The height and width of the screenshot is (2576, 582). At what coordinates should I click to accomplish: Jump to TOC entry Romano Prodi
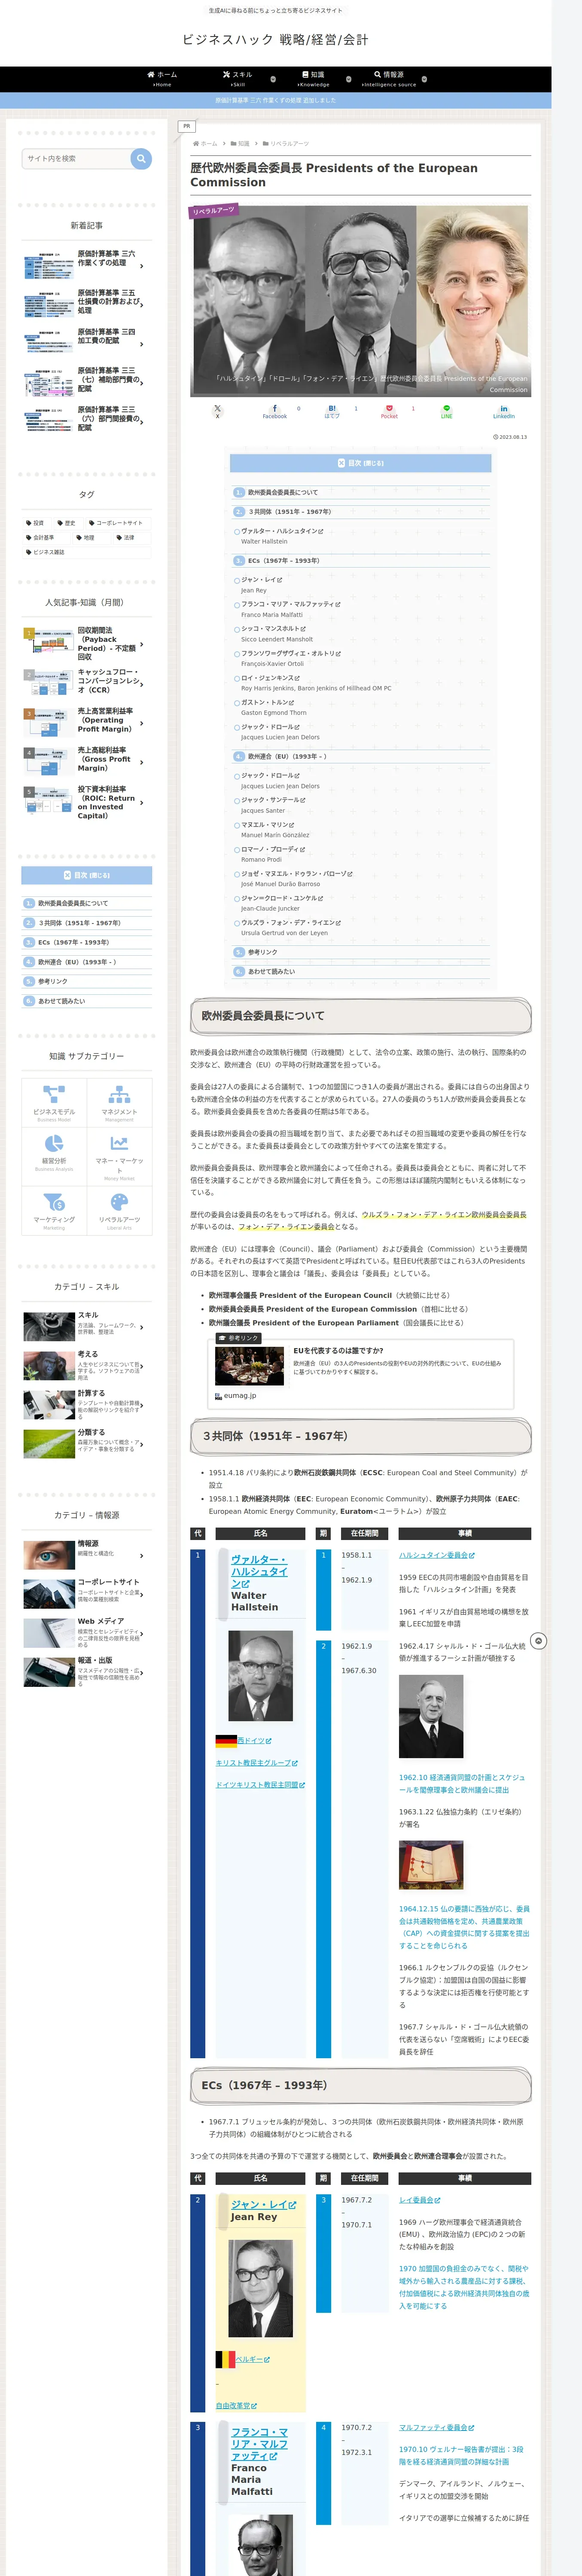point(261,859)
